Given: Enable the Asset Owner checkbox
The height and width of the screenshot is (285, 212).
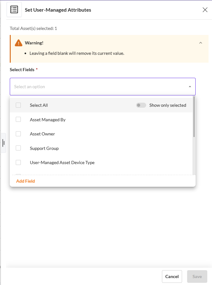Looking at the screenshot, I should click(18, 134).
